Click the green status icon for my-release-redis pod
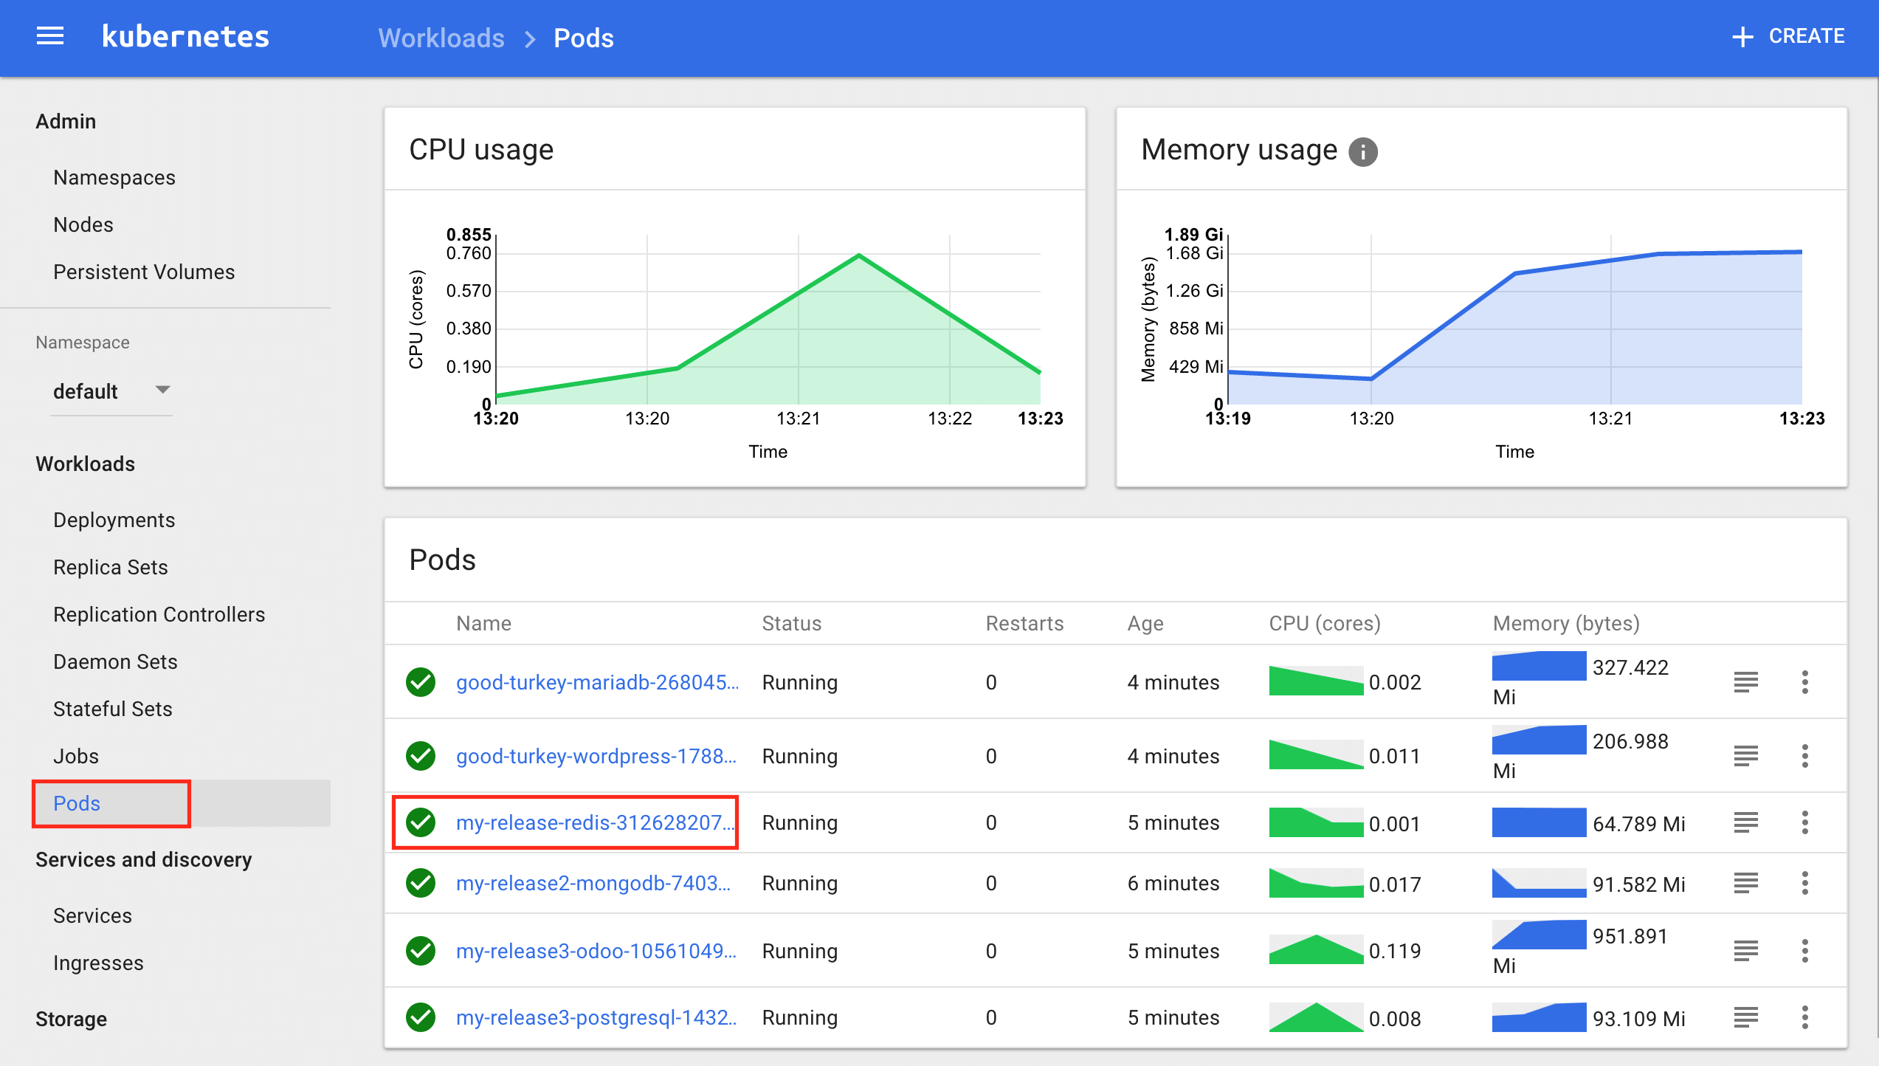The image size is (1879, 1066). (x=424, y=821)
